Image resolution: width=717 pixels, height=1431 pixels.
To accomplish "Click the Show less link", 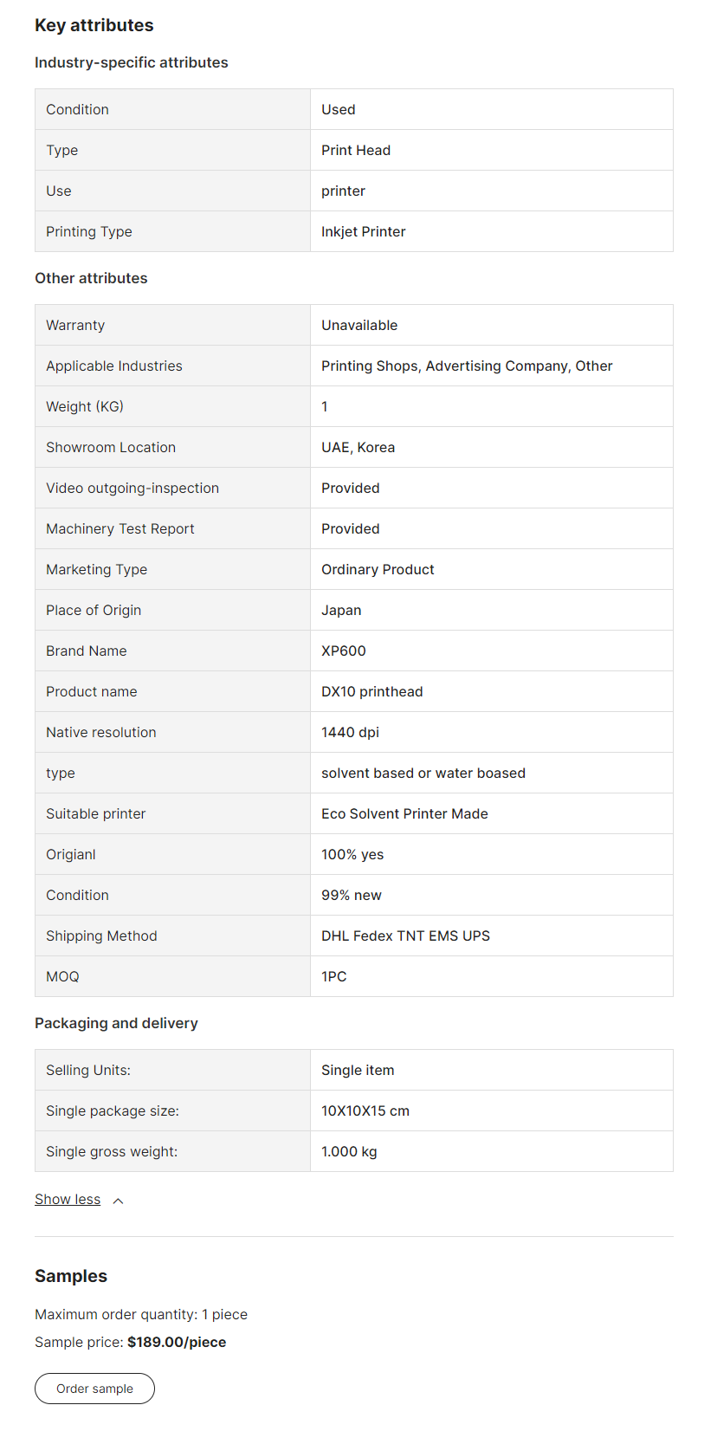I will [68, 1200].
